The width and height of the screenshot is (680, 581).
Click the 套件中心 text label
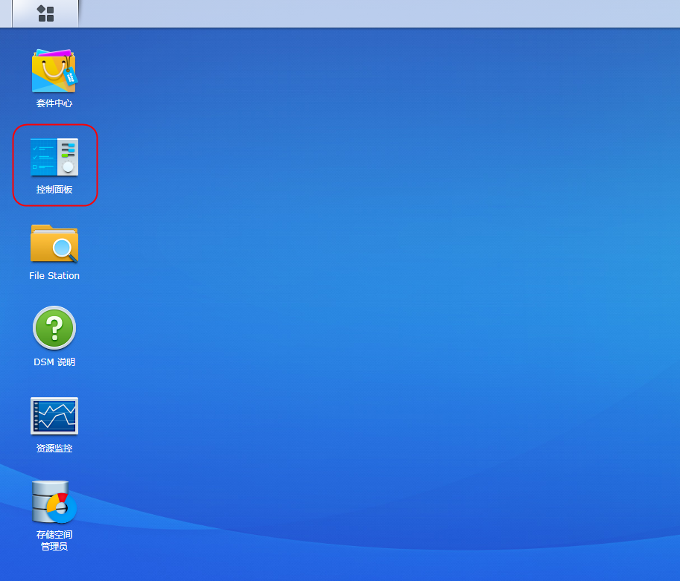click(x=54, y=103)
